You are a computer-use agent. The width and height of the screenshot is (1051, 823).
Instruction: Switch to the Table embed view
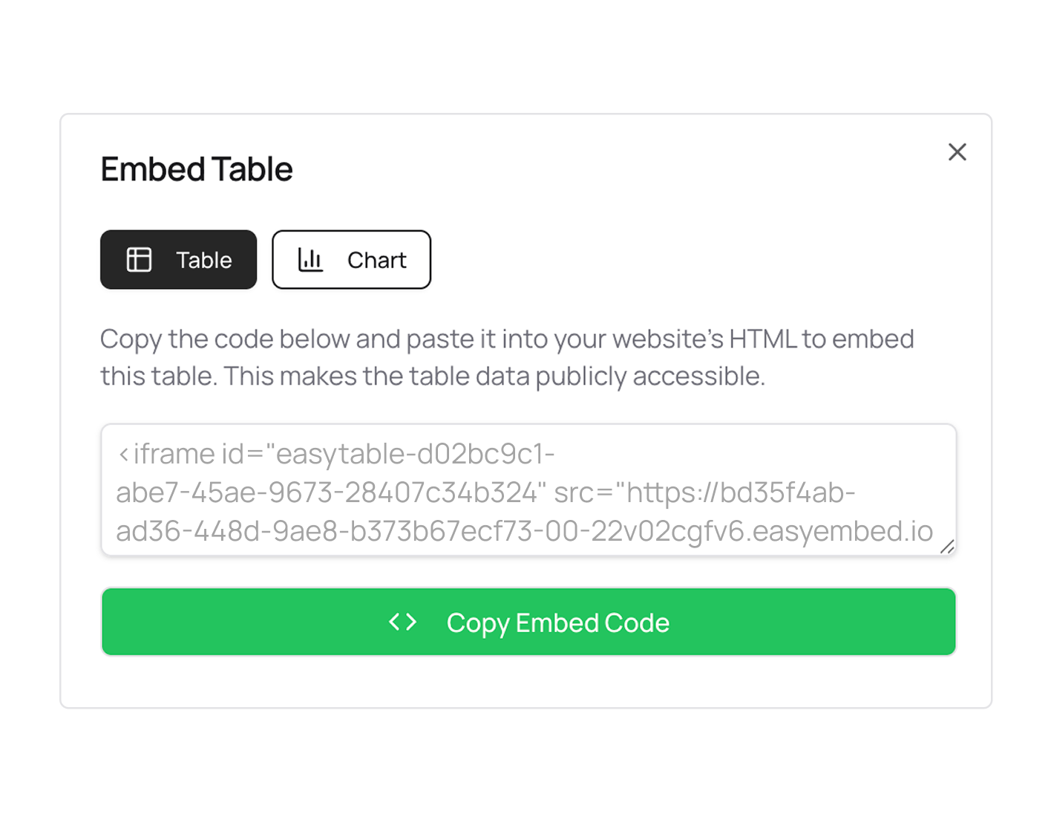pos(178,259)
